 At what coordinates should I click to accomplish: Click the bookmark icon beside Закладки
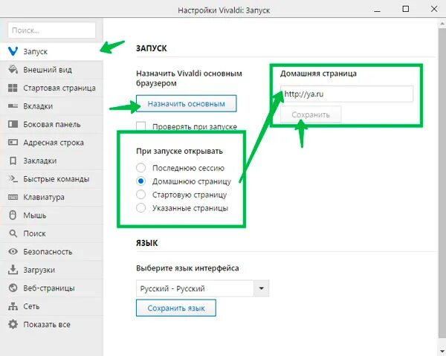pos(13,161)
